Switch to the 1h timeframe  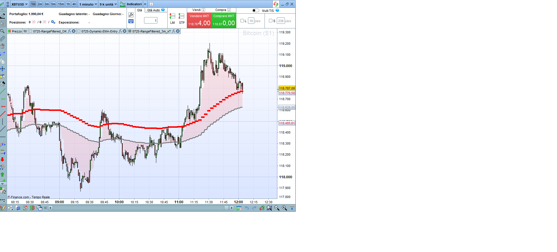68,4
